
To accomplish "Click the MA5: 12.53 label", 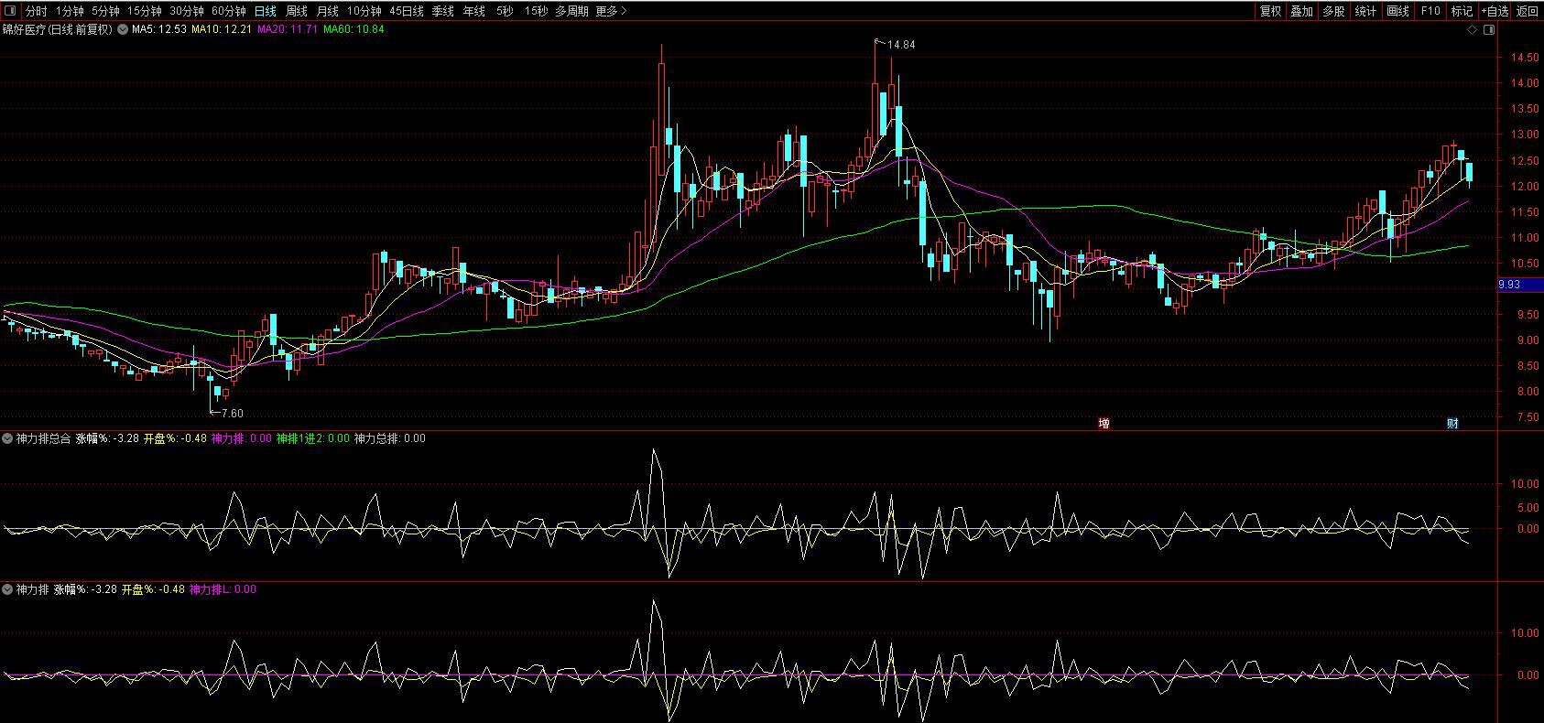I will [159, 29].
